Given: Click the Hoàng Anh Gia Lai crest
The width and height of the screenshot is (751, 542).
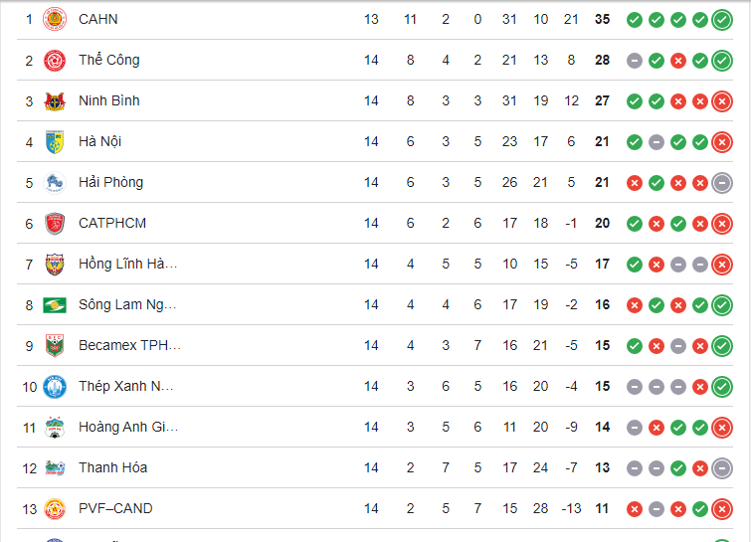Looking at the screenshot, I should coord(55,427).
